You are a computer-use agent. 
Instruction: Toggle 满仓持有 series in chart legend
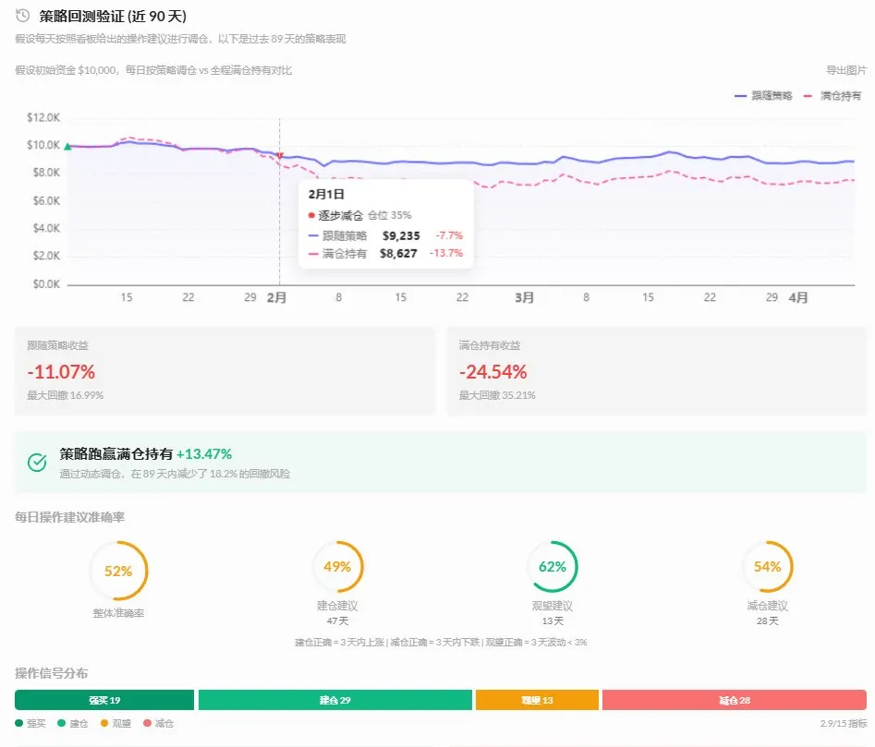(833, 96)
